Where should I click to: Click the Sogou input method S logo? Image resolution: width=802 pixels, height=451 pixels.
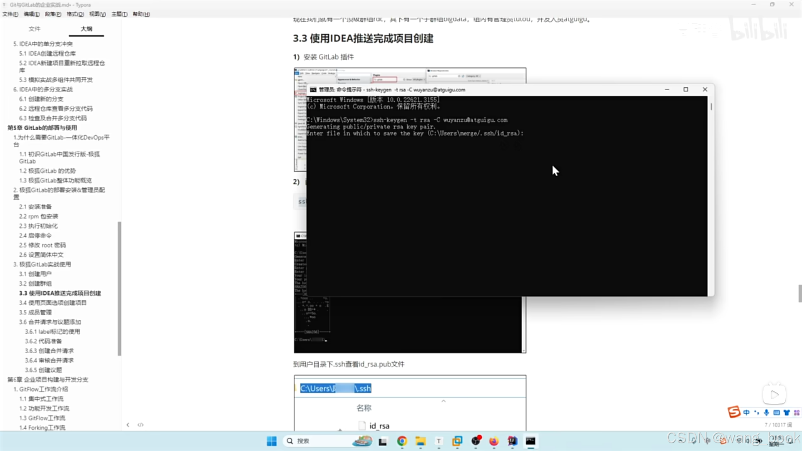(734, 412)
